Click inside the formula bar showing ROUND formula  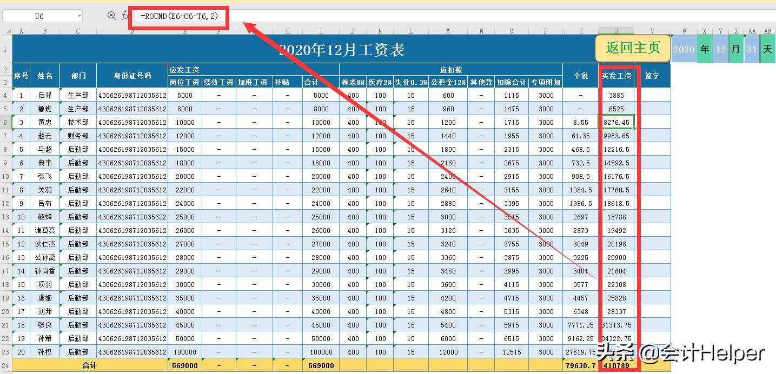[178, 16]
